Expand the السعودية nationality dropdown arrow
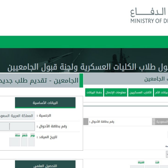168x168 pixels. coord(154,121)
